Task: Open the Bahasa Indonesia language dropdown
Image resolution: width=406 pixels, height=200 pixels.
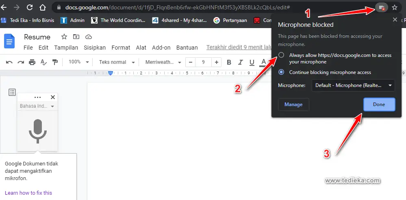Action: tap(37, 106)
